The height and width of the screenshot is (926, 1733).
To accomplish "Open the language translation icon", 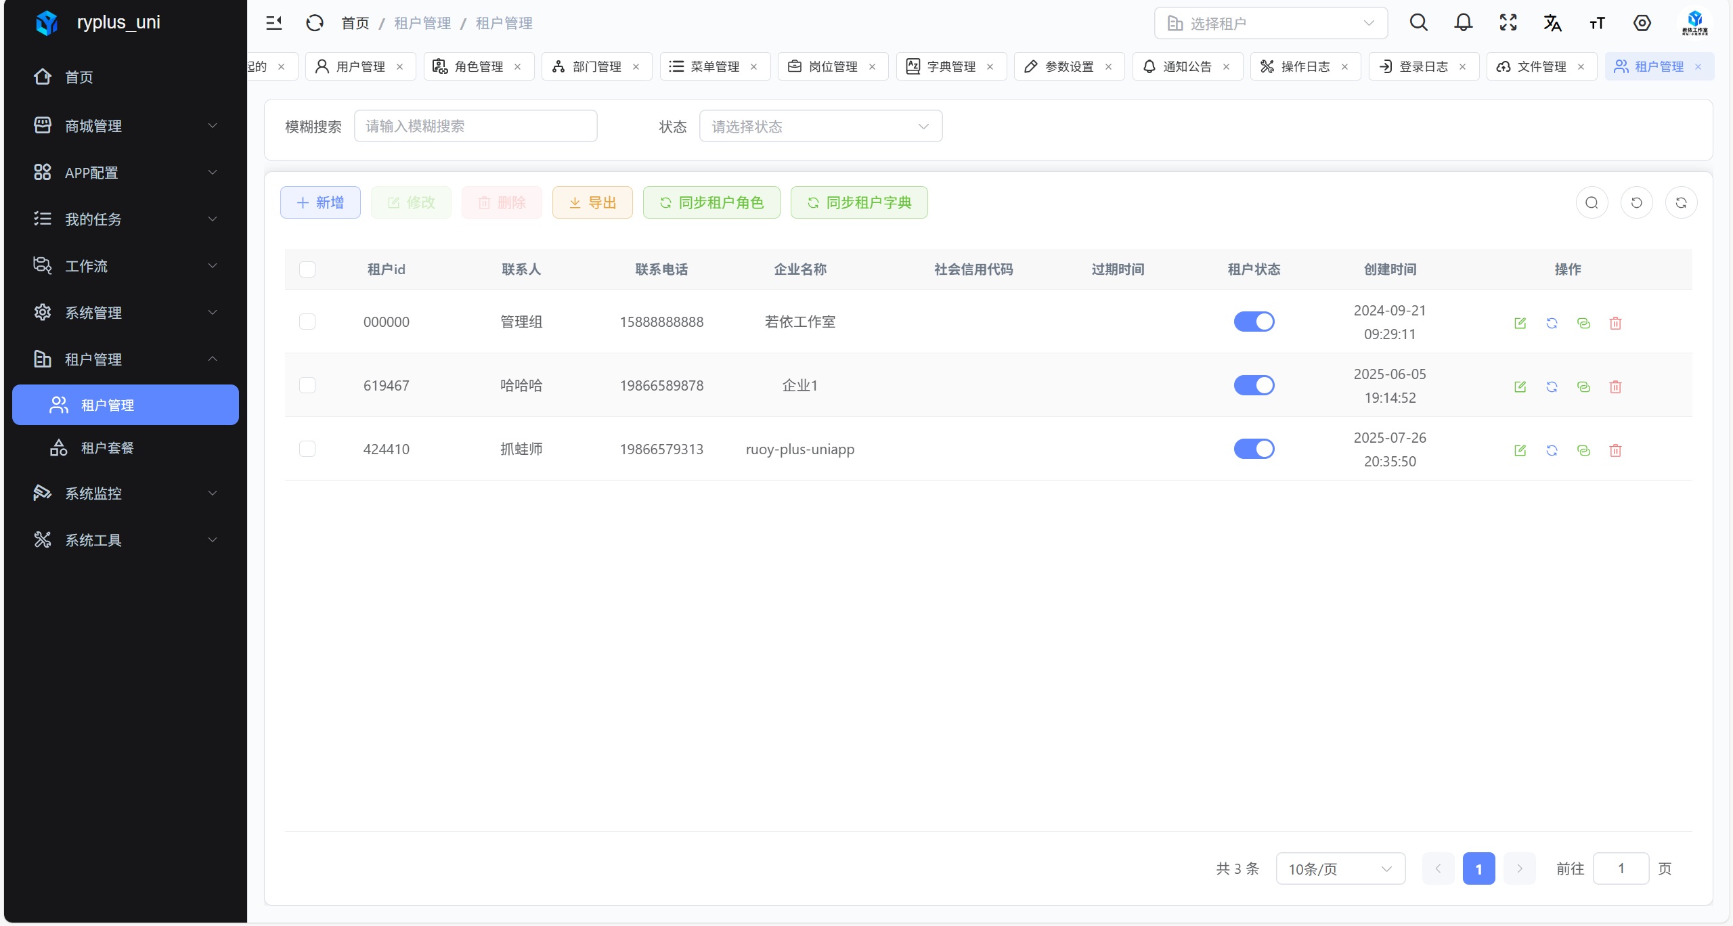I will (1552, 23).
